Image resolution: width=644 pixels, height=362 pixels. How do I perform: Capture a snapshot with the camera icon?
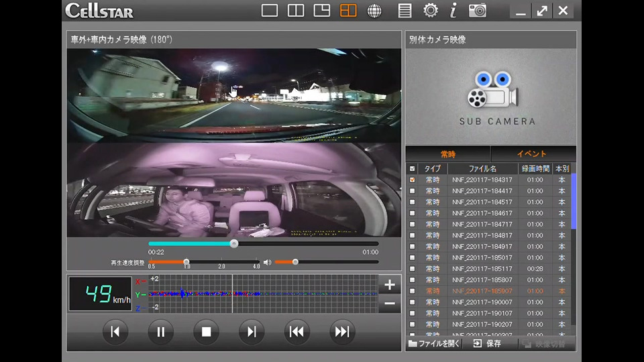coord(478,11)
